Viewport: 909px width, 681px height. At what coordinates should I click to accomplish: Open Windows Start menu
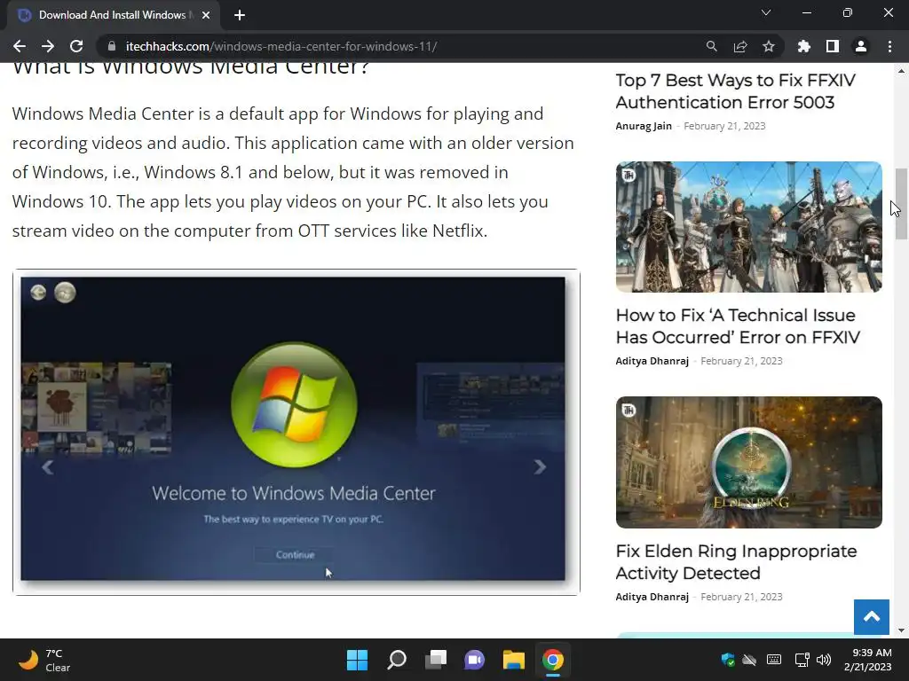click(357, 660)
